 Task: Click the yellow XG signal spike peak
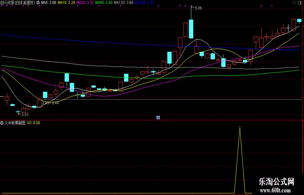[240, 127]
